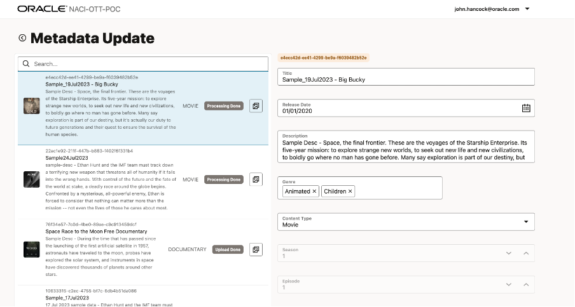Edit the Title field
Image resolution: width=575 pixels, height=307 pixels.
point(406,77)
